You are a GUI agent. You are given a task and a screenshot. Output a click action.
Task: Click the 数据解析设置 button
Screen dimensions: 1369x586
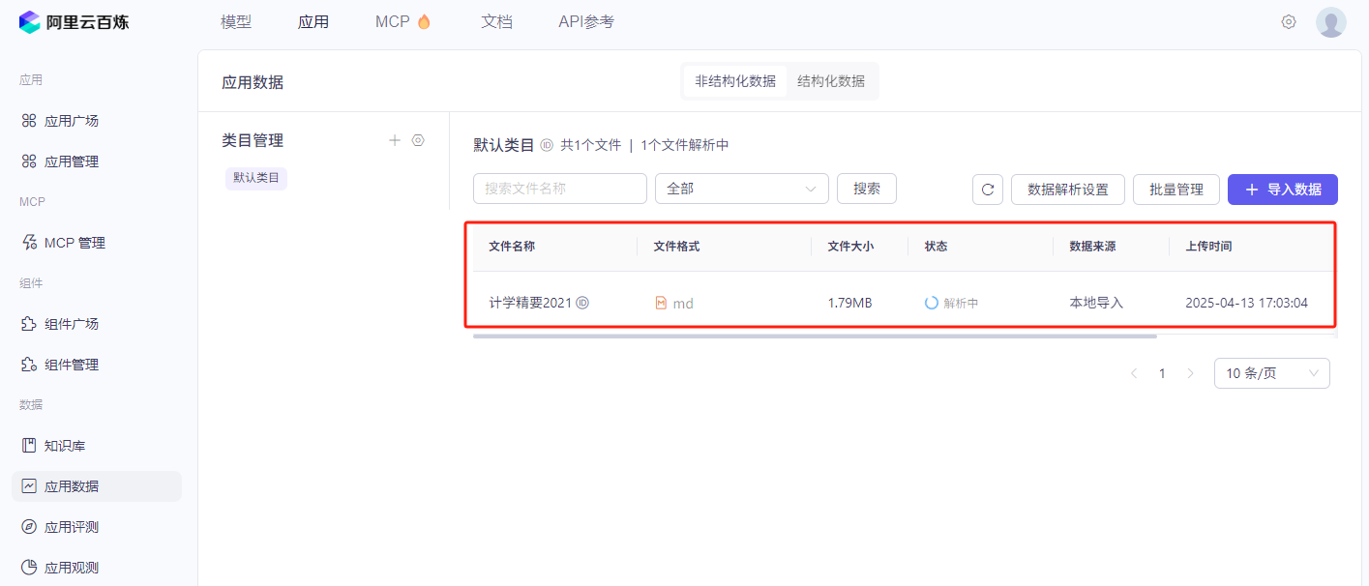tap(1067, 190)
